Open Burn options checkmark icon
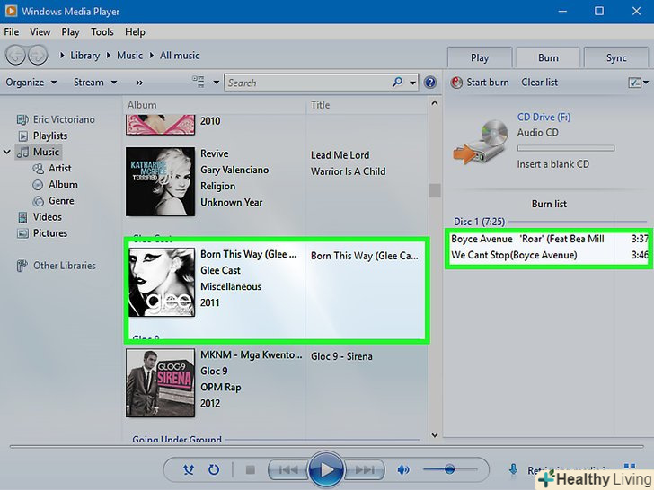654x490 pixels. tap(634, 83)
